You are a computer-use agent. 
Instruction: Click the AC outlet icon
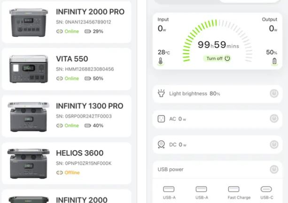point(161,119)
